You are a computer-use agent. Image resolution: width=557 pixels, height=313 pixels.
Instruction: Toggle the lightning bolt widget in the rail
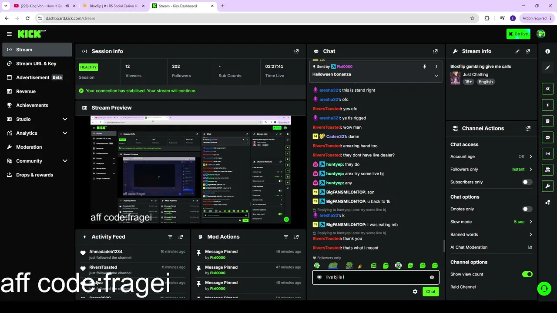point(548,105)
